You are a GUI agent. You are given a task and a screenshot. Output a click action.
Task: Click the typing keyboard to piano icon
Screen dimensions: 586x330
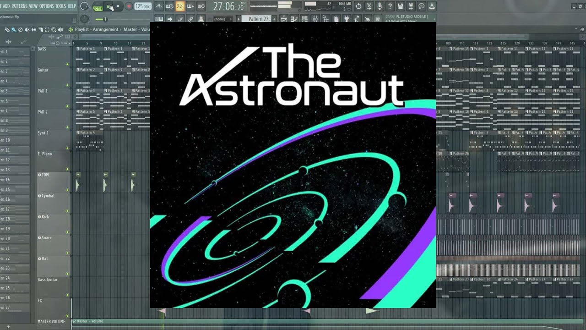[159, 19]
